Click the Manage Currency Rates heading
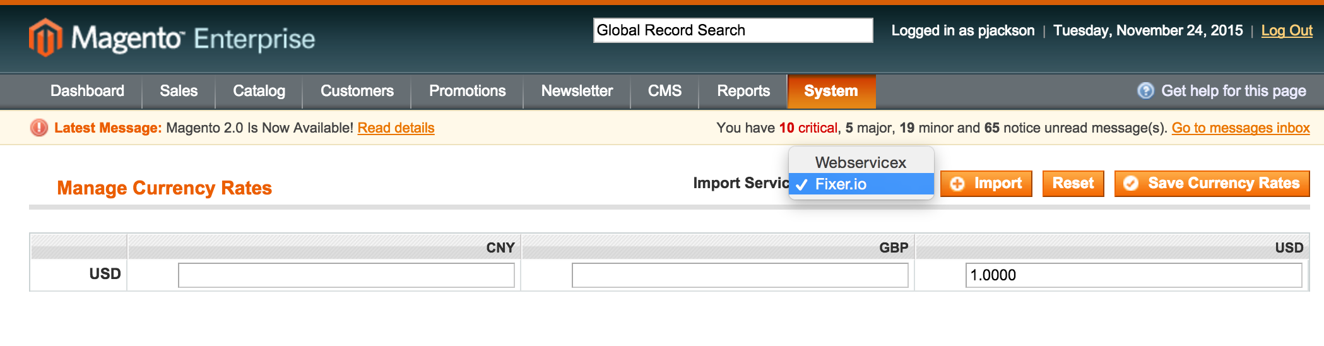 click(x=164, y=188)
